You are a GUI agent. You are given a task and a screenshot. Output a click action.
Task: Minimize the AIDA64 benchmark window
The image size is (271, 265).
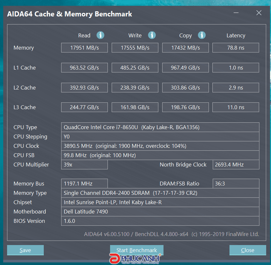(236, 13)
